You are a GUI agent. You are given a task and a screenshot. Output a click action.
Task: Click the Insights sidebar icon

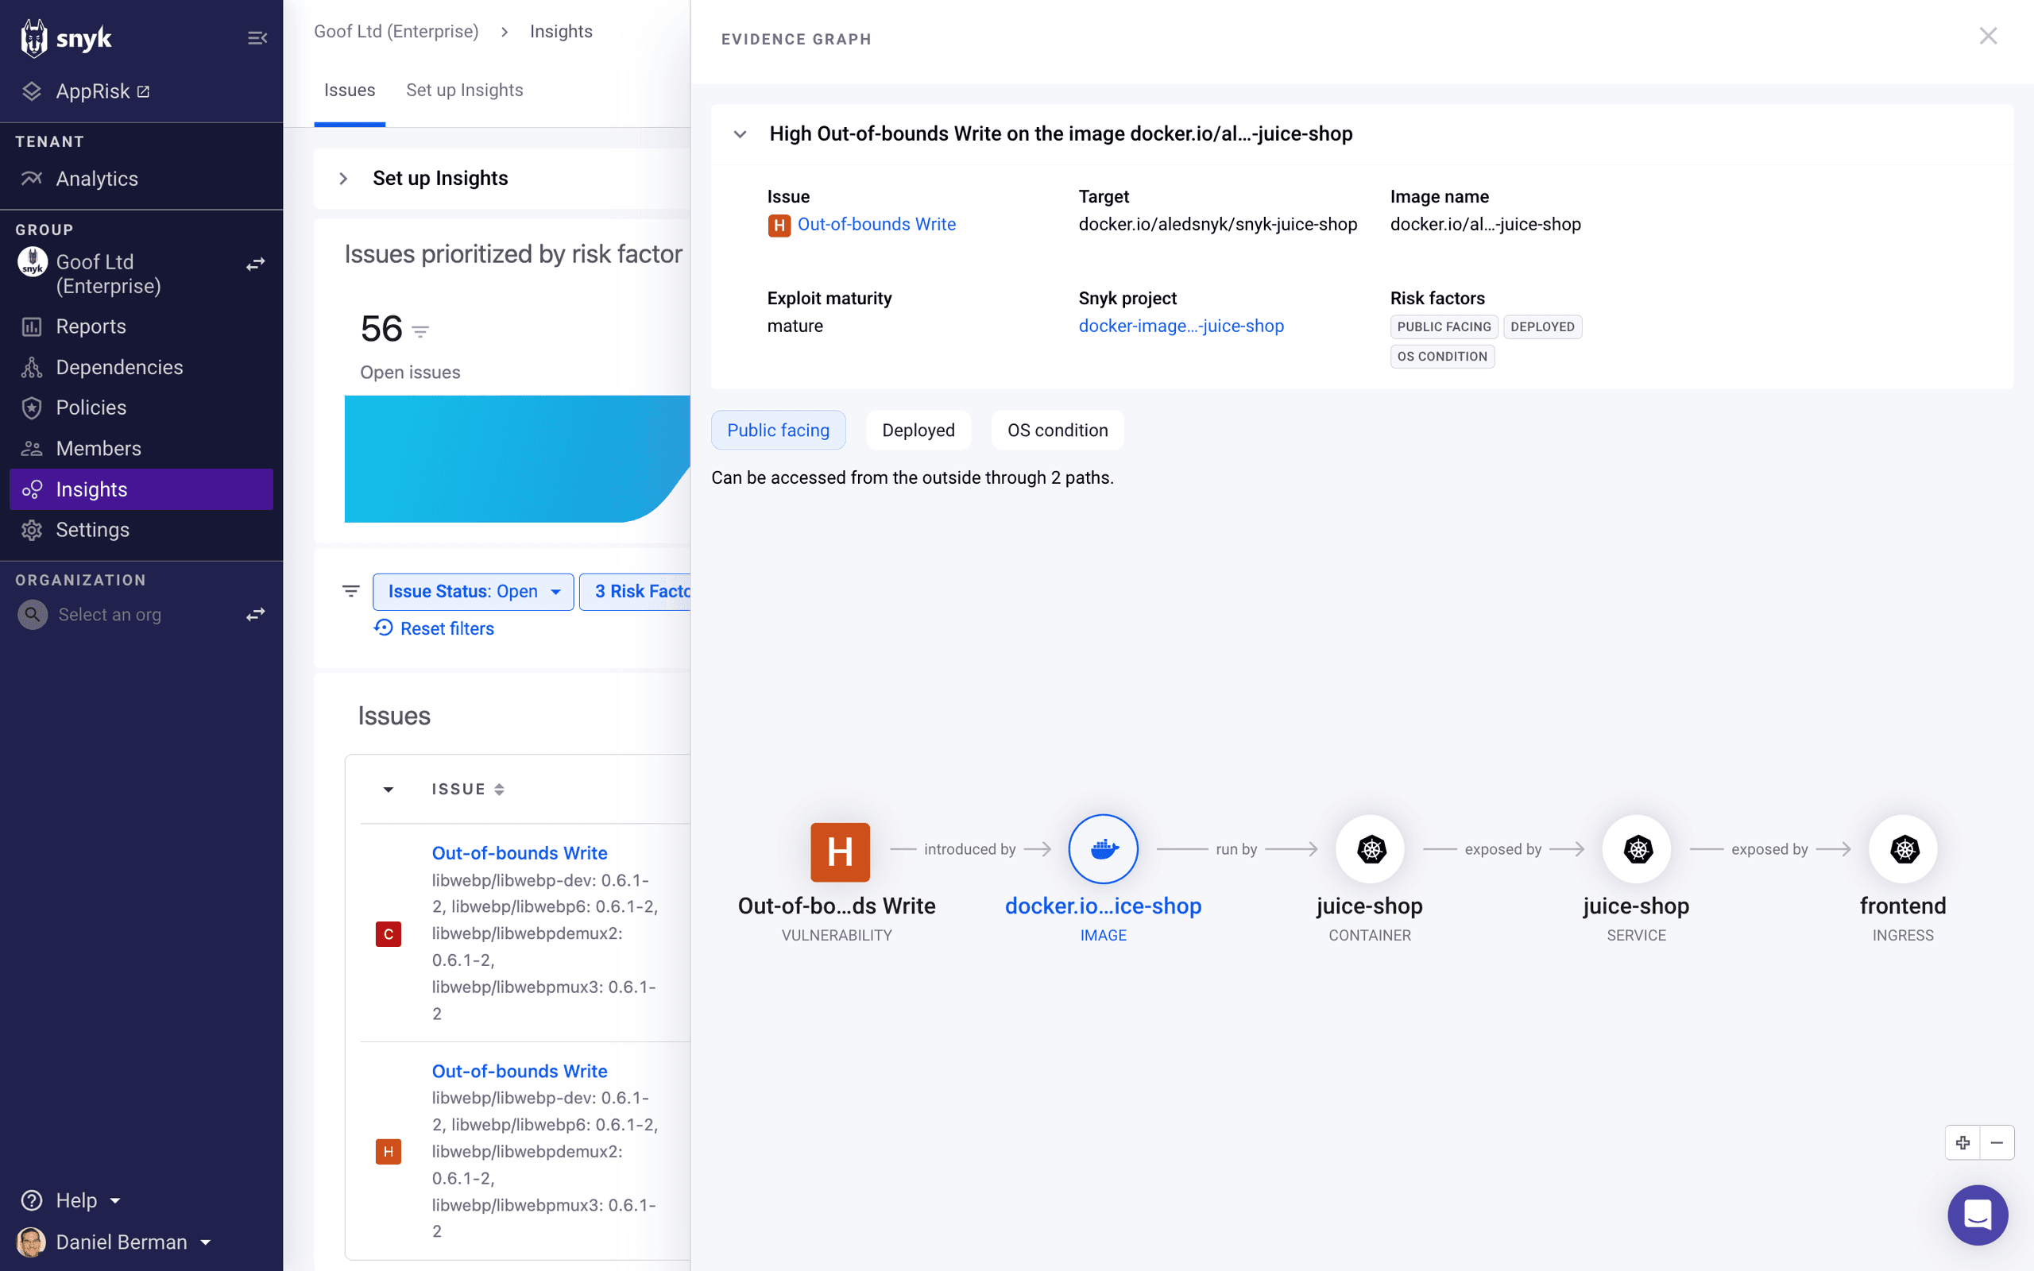click(x=33, y=489)
